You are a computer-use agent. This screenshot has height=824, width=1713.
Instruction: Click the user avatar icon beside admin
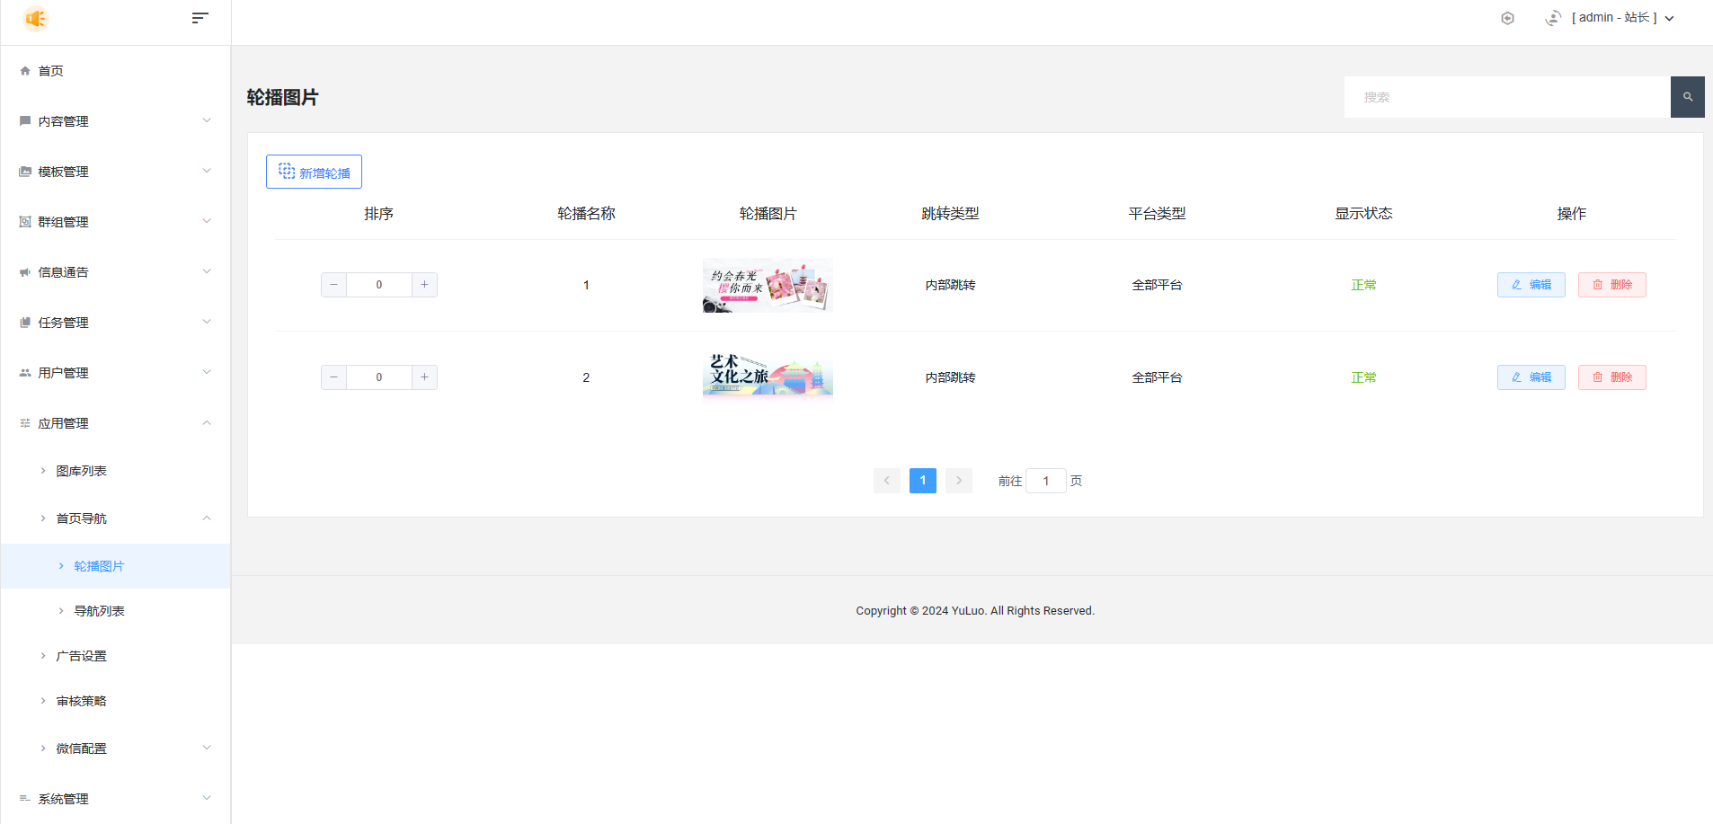click(x=1552, y=18)
